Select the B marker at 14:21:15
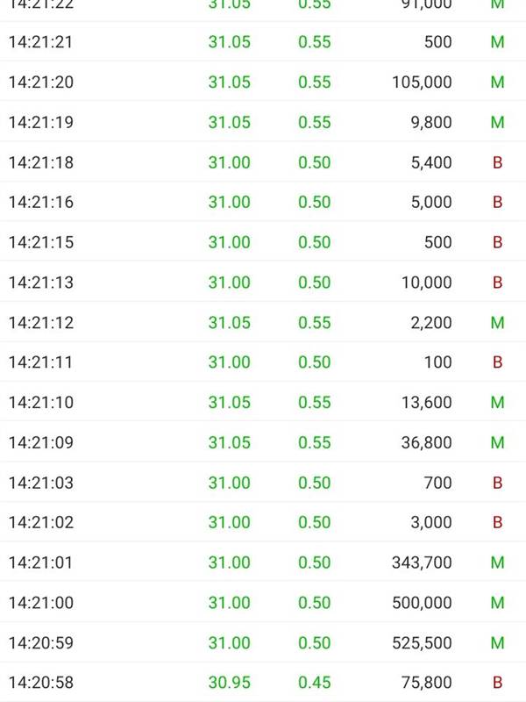This screenshot has height=702, width=526. coord(497,242)
